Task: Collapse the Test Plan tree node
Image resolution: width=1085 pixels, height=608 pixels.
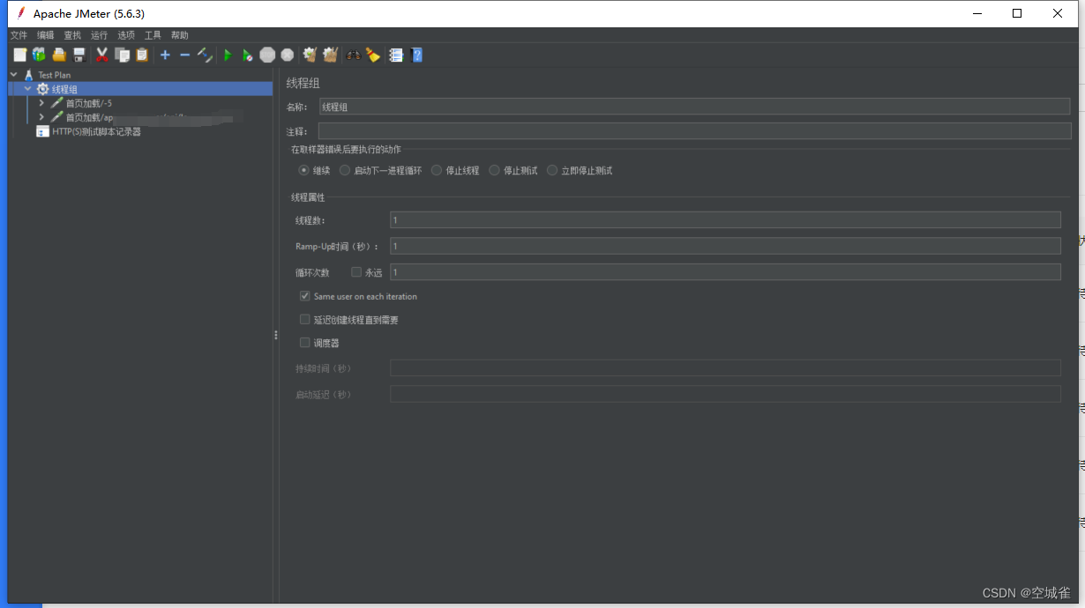Action: (x=13, y=75)
